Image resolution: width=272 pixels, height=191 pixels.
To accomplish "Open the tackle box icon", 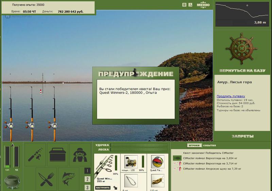I will click(x=57, y=154).
